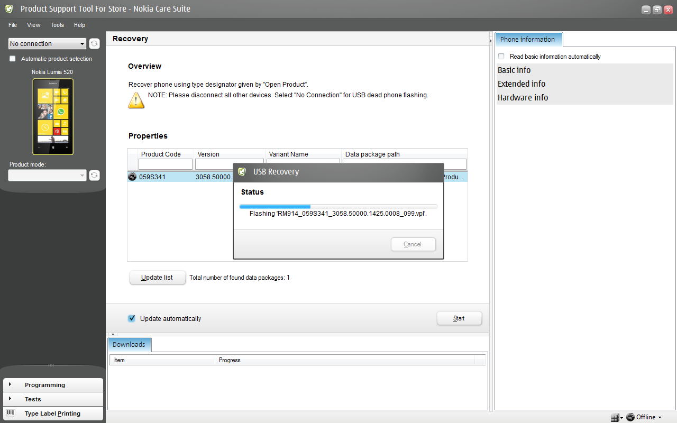
Task: Click the Nokia Care Suite logo in title bar
Action: click(x=10, y=9)
